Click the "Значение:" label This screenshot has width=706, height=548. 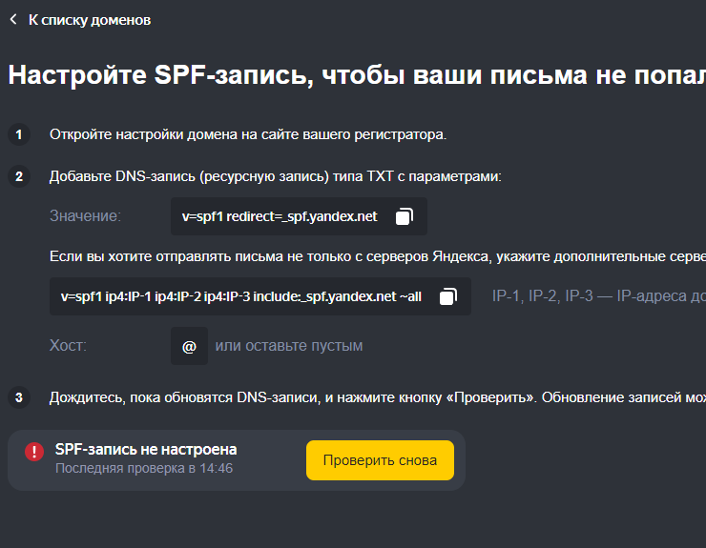pos(85,216)
